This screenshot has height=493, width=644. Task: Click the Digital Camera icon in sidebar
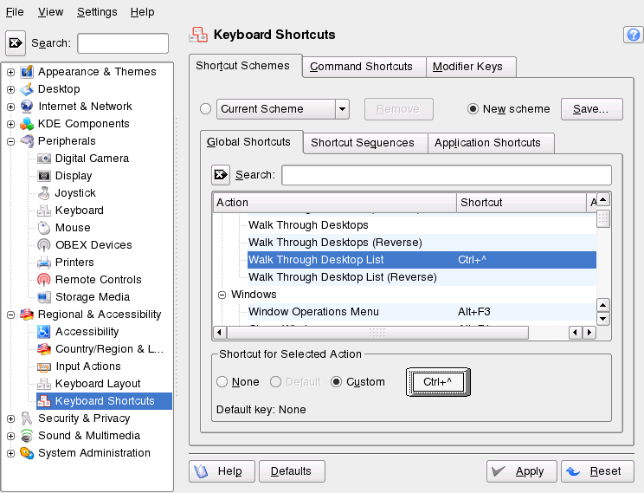pos(44,159)
